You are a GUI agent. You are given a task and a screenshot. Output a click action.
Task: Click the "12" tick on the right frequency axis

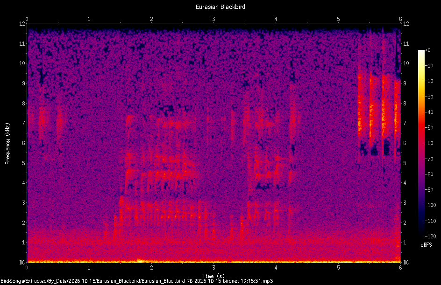406,24
